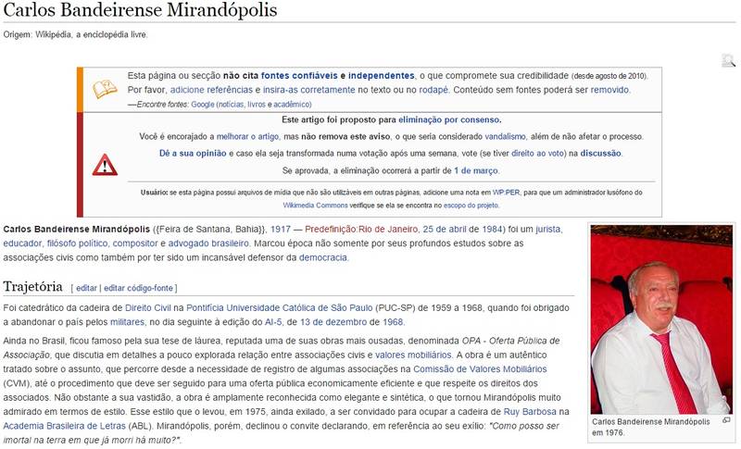Open 'Academia Brasileira de Letras' link
This screenshot has width=741, height=449.
pyautogui.click(x=64, y=426)
